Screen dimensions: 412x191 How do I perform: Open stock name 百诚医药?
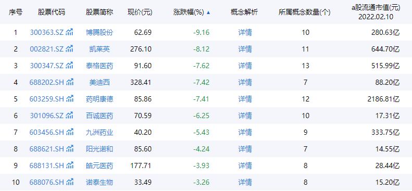pyautogui.click(x=99, y=116)
